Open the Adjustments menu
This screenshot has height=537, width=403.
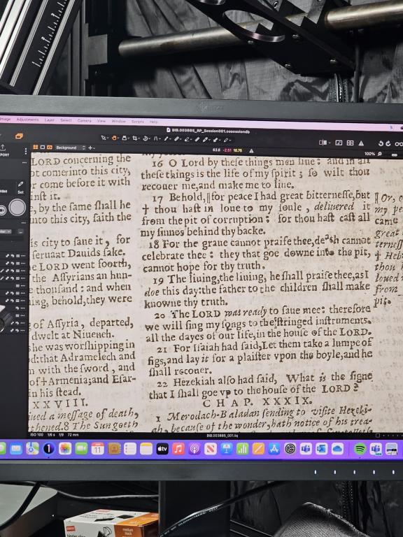pyautogui.click(x=27, y=120)
